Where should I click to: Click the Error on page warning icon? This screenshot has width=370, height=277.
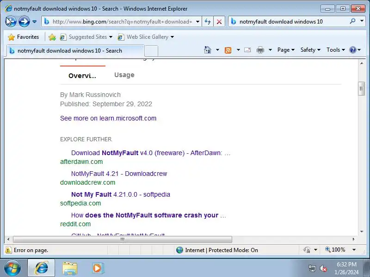point(8,250)
